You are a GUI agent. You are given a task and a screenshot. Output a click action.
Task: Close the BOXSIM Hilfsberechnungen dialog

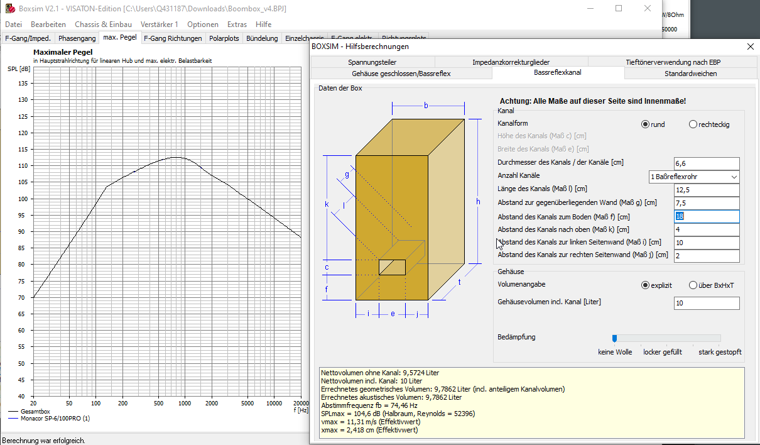tap(750, 47)
